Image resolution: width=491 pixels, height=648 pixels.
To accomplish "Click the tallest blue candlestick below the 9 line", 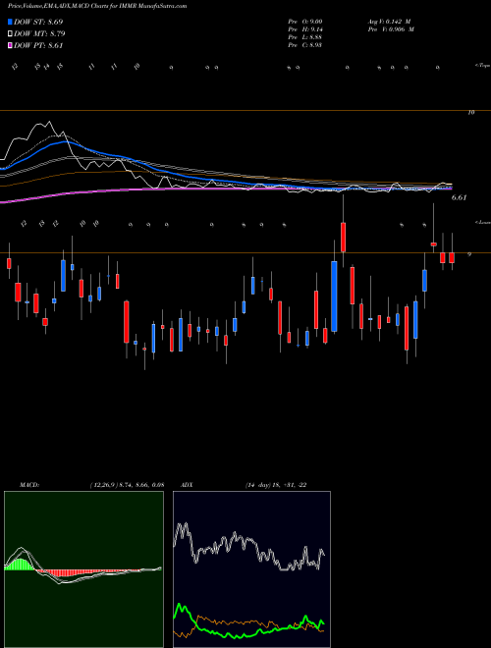I will click(334, 297).
